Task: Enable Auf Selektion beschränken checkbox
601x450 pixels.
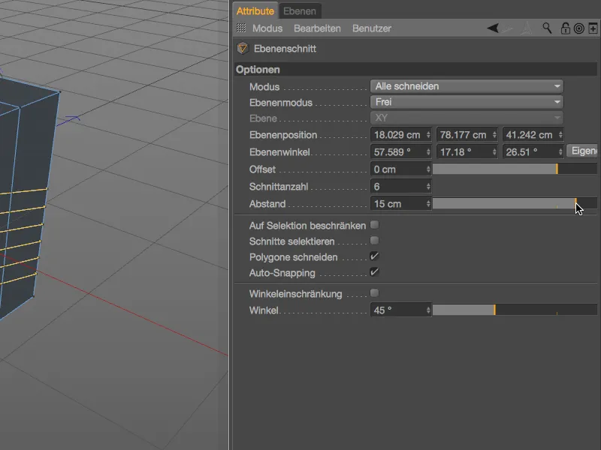Action: 374,225
